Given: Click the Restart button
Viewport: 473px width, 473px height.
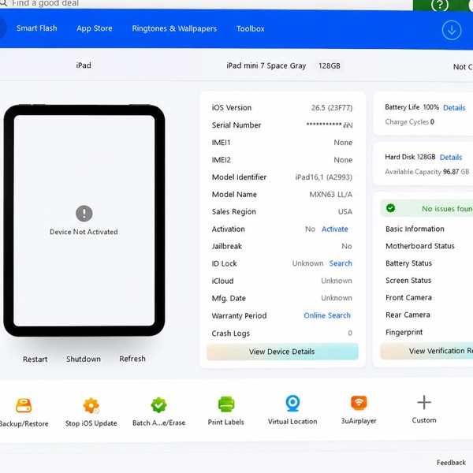Looking at the screenshot, I should click(35, 359).
